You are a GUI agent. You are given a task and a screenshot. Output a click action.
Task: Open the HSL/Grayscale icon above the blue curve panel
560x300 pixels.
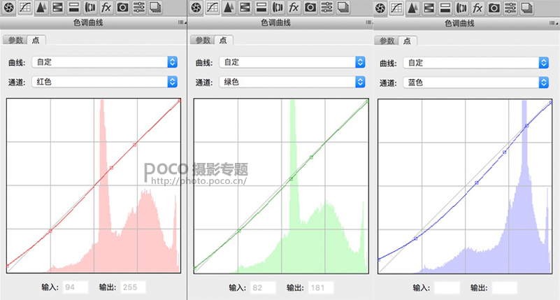point(429,8)
